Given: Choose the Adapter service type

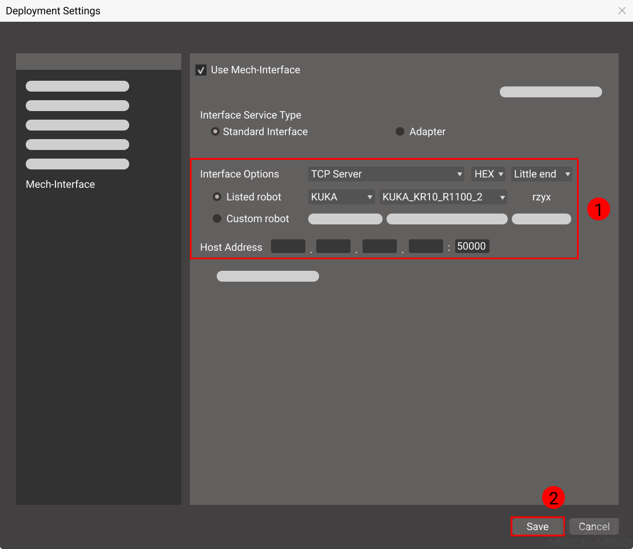Looking at the screenshot, I should (x=400, y=132).
